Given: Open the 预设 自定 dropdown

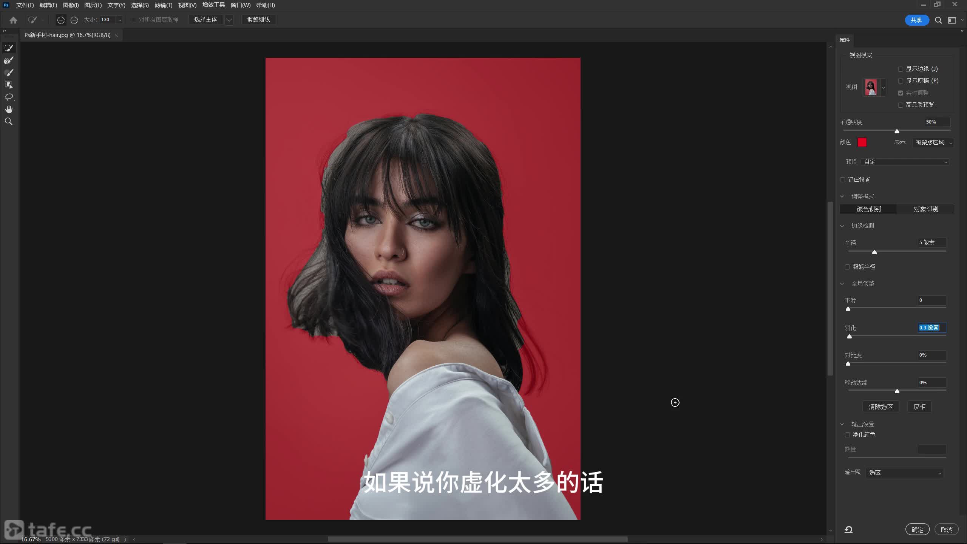Looking at the screenshot, I should point(905,162).
